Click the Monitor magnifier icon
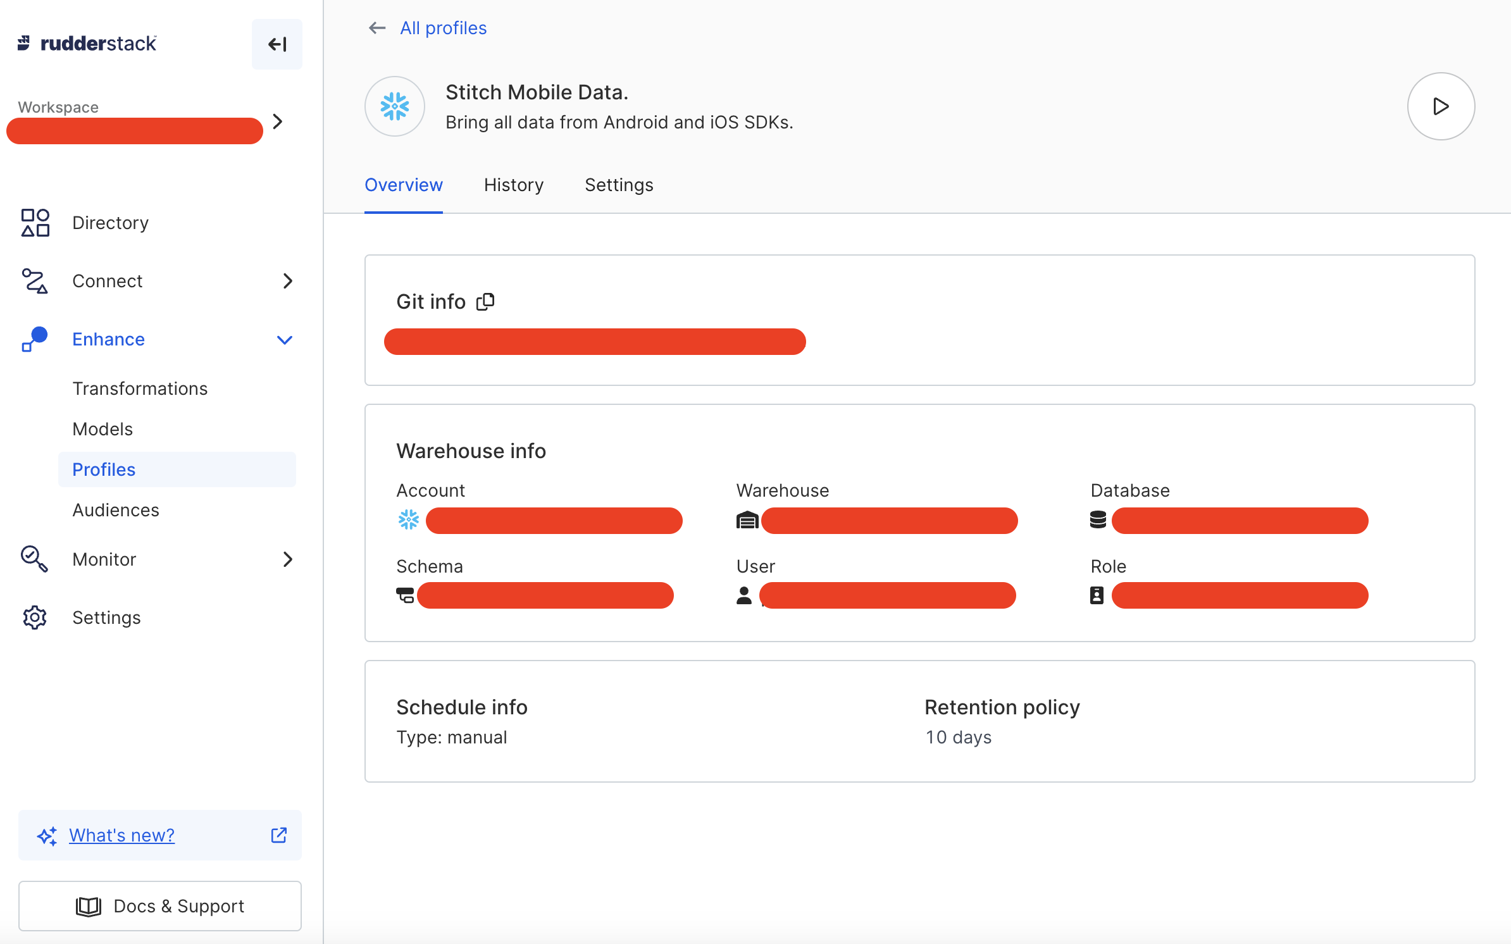 click(x=34, y=559)
